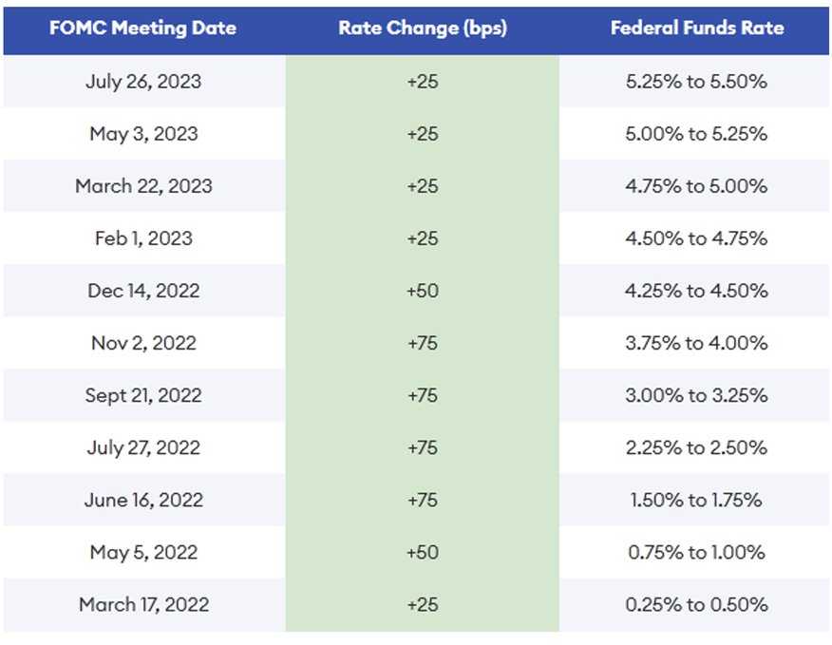Screen dimensions: 832x645
Task: Select the 0.25% to 0.50% rate cell
Action: pyautogui.click(x=696, y=604)
